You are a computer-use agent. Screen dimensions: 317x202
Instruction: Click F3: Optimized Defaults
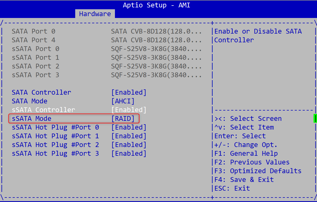coord(258,171)
